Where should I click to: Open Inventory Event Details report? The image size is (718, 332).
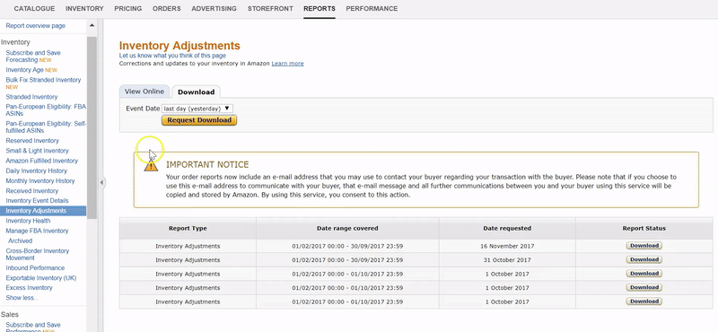coord(37,201)
